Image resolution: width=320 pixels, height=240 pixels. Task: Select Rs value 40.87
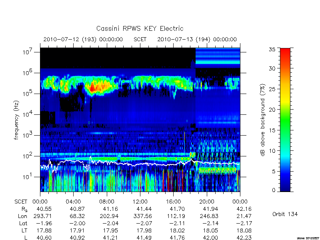(x=77, y=209)
